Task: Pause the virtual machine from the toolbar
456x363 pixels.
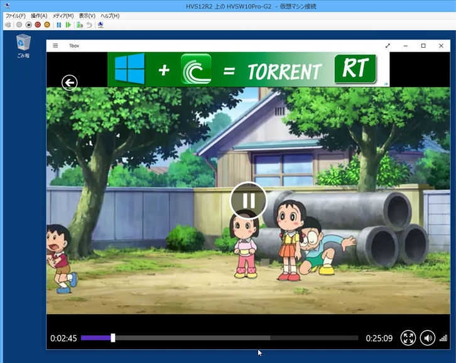Action: point(59,24)
